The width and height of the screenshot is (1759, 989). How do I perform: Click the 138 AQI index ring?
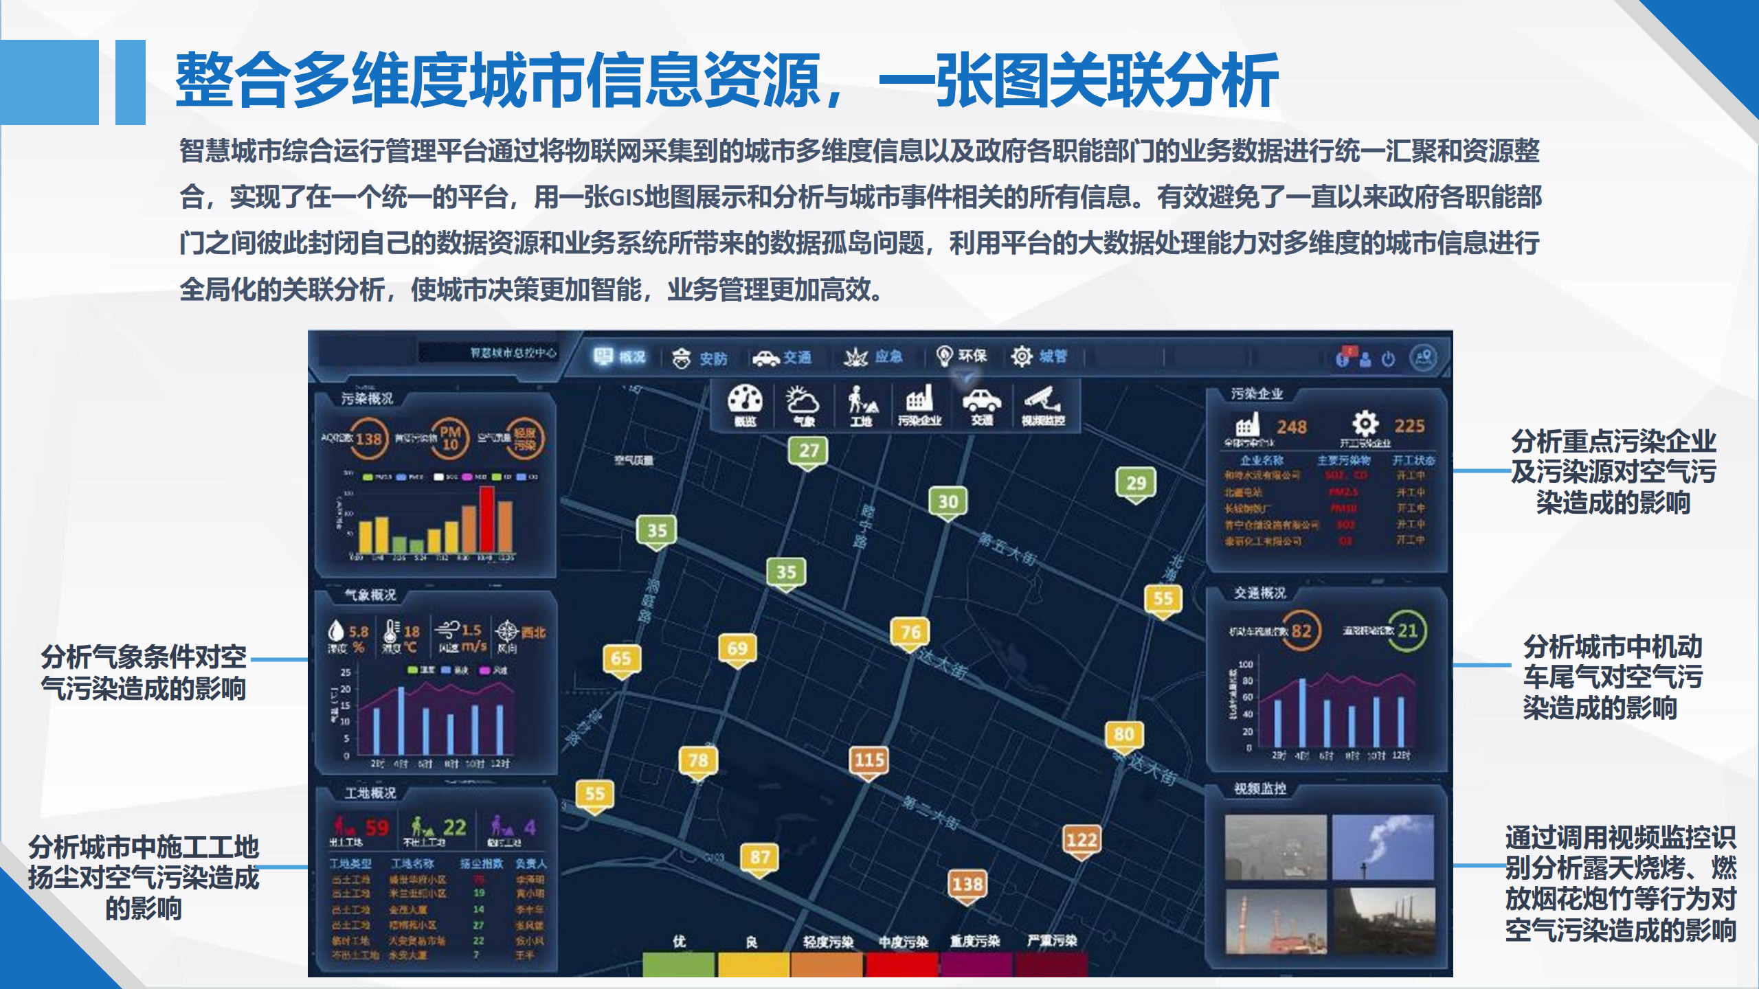click(368, 439)
